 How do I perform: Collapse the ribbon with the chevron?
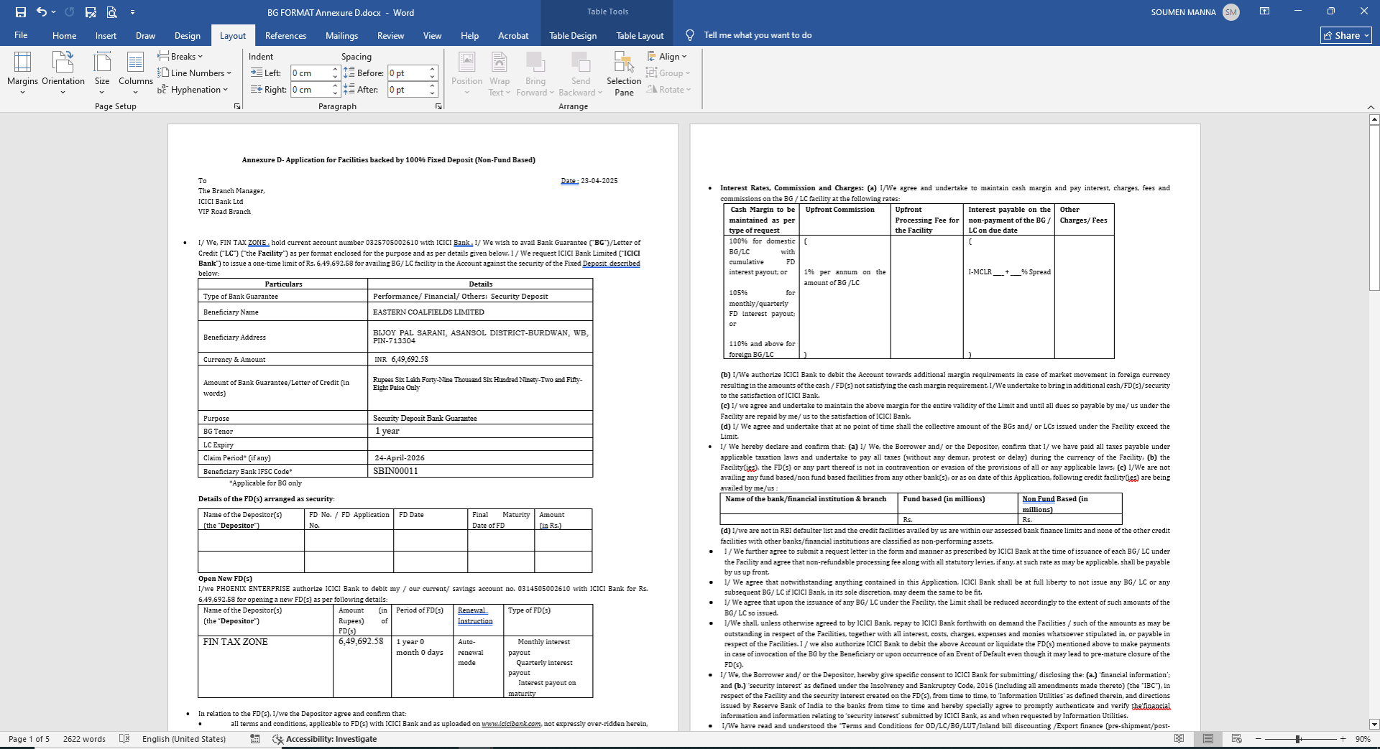pyautogui.click(x=1371, y=107)
